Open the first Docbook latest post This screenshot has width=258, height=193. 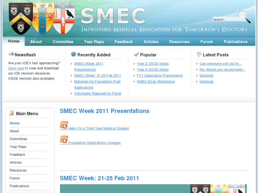click(206, 75)
